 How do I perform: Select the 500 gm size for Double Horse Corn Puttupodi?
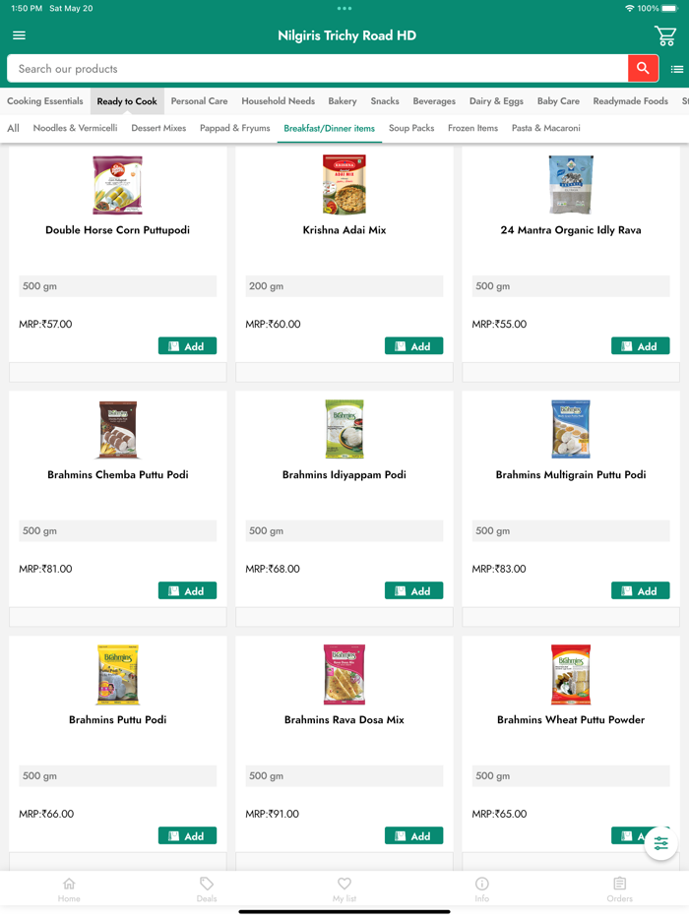click(118, 286)
